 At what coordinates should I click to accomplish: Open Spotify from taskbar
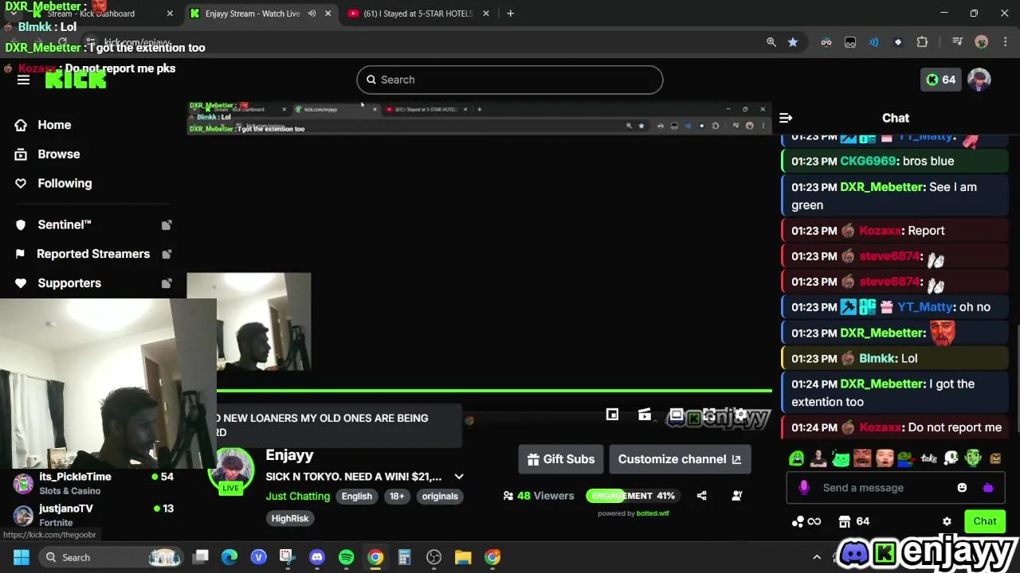click(346, 557)
